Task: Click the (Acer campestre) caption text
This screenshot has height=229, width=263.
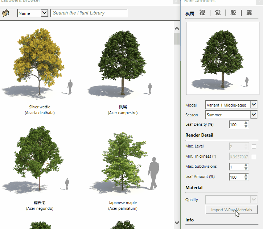Action: [x=123, y=113]
